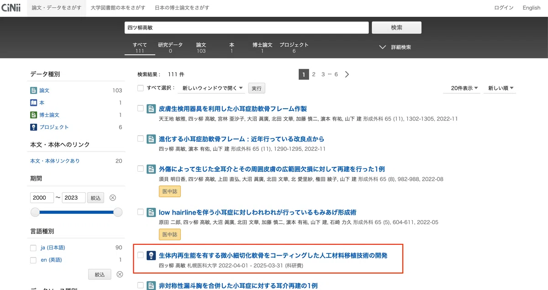548x290 pixels.
Task: Click article icon beside 進化する小耳症肋軟骨フレーム result
Action: click(x=151, y=139)
